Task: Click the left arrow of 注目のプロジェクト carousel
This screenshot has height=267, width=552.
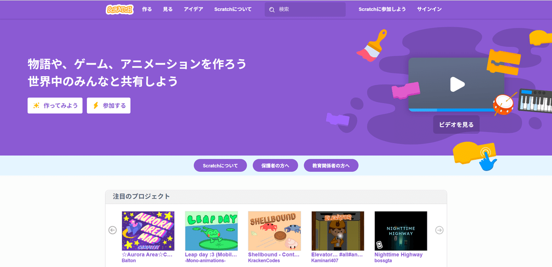Action: pos(113,230)
